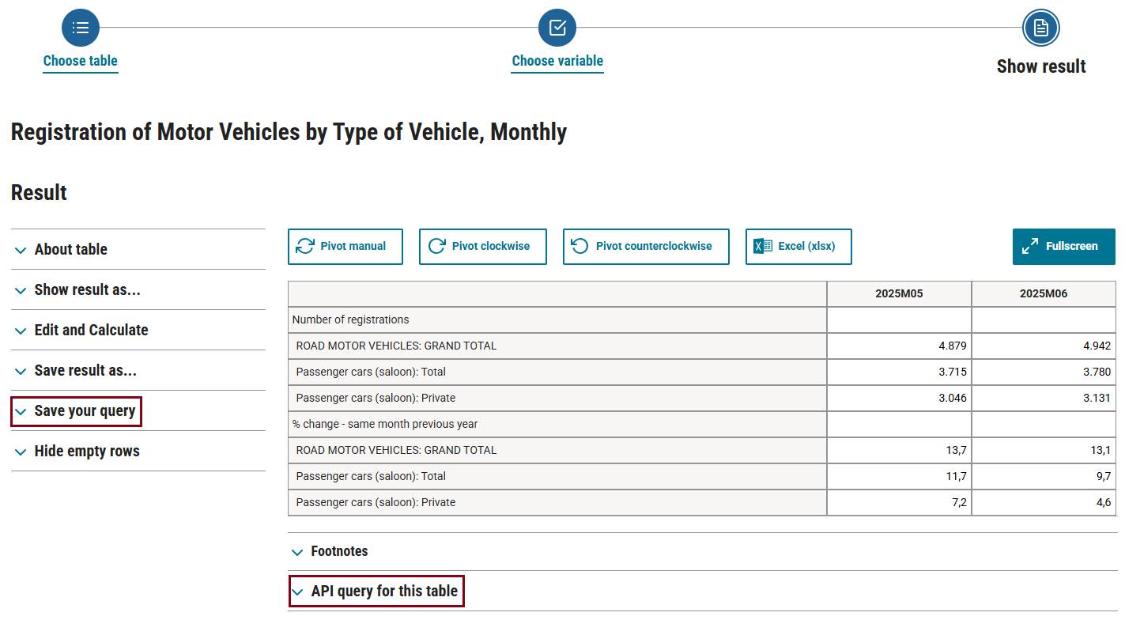Image resolution: width=1125 pixels, height=620 pixels.
Task: Click the value 7,2
Action: pos(959,502)
